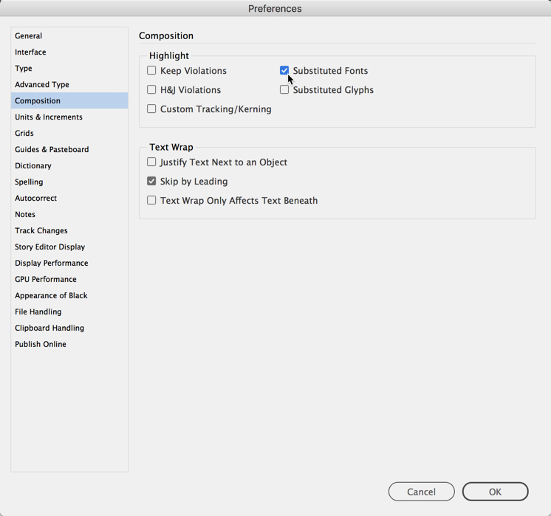Click the OK button

tap(495, 492)
